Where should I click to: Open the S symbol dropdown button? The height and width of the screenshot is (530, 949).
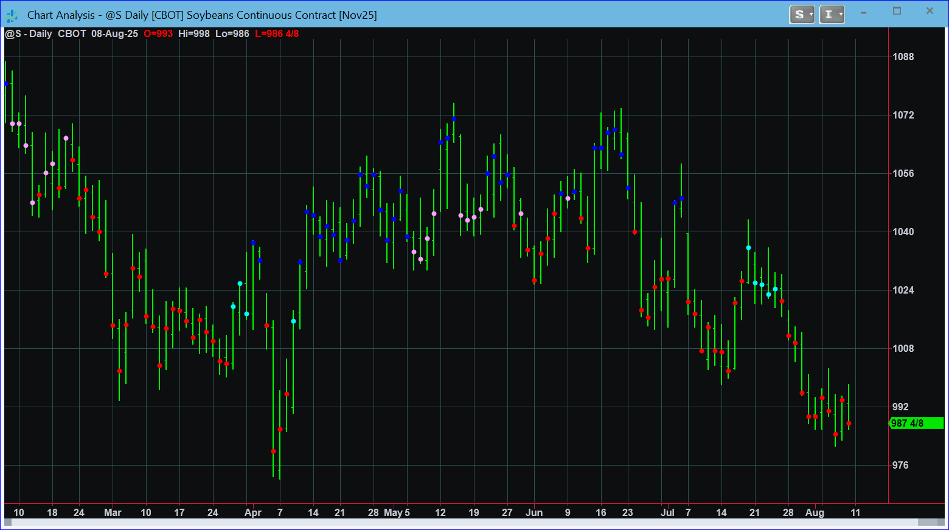point(802,15)
